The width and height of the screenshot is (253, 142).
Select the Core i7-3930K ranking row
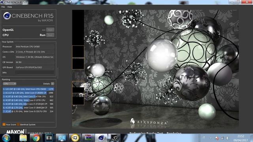pos(28,93)
